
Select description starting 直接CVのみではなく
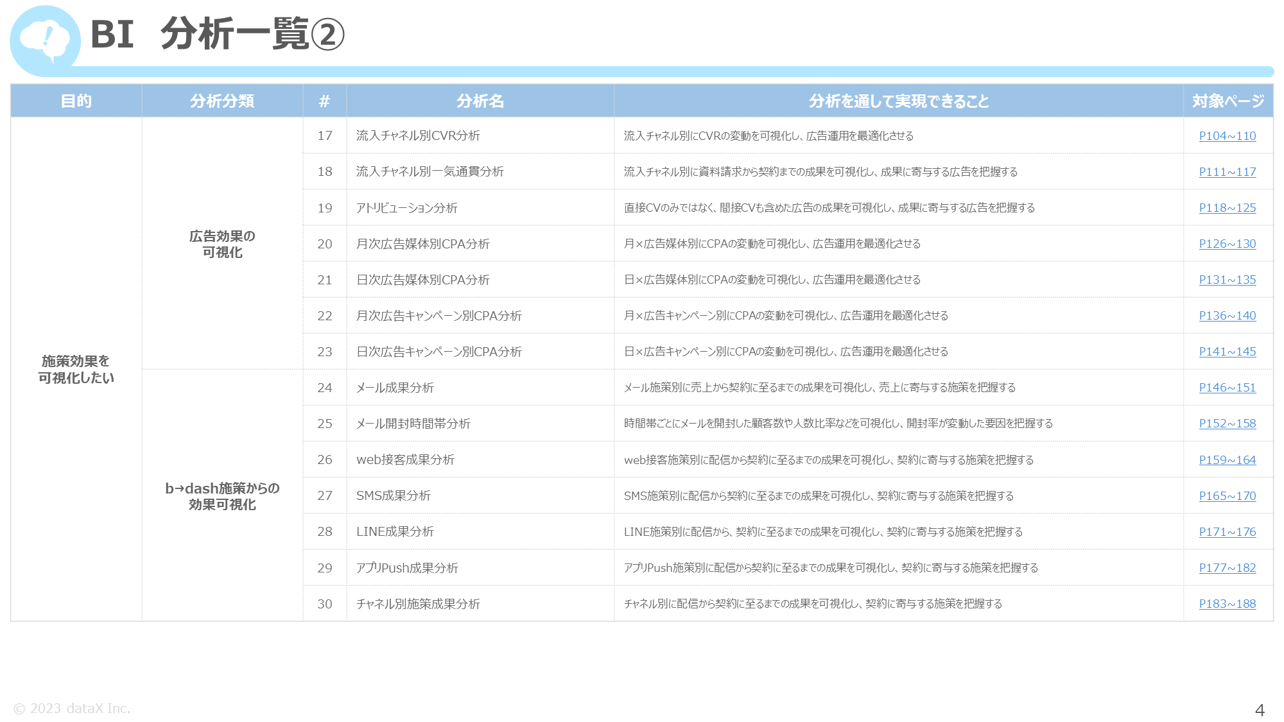point(829,208)
